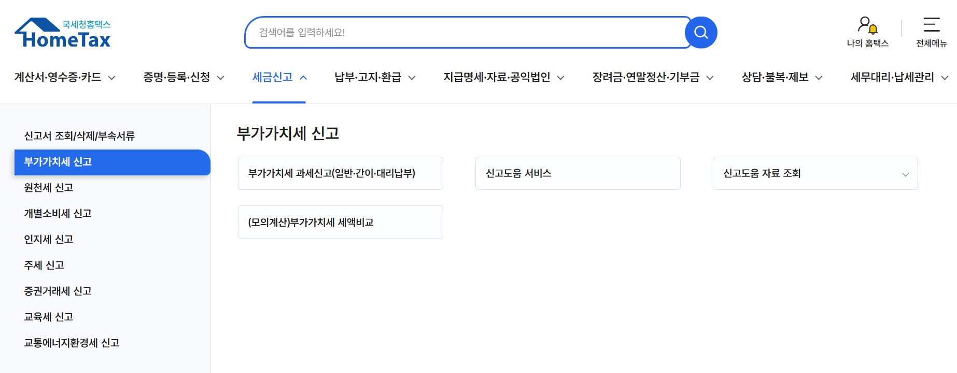Expand 신고도움 자료 조회 dropdown arrow

tap(905, 174)
